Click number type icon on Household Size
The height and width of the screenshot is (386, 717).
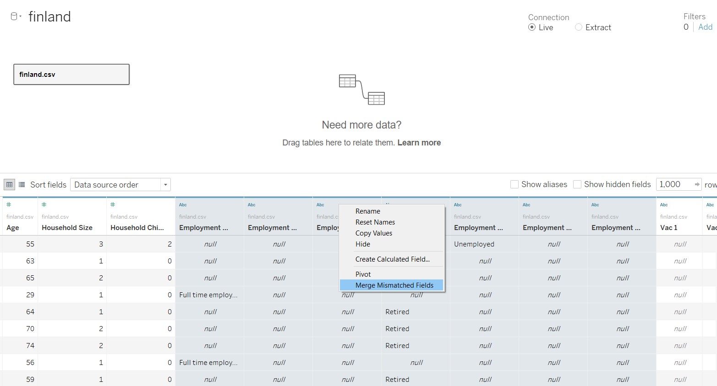44,204
